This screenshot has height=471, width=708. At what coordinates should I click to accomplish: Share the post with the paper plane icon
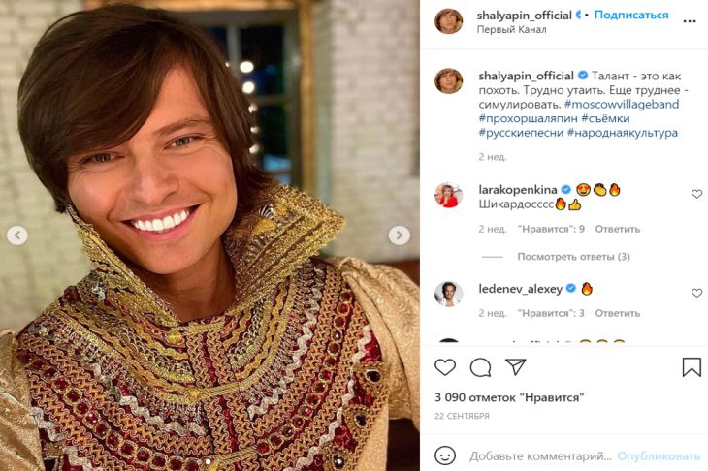[515, 367]
